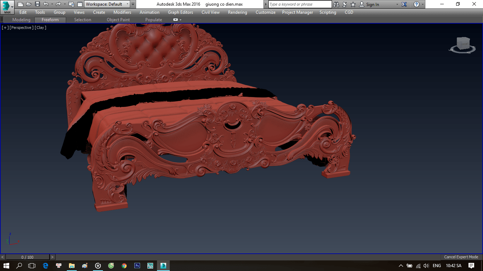
Task: Click the Favorites star icon
Action: [x=353, y=4]
